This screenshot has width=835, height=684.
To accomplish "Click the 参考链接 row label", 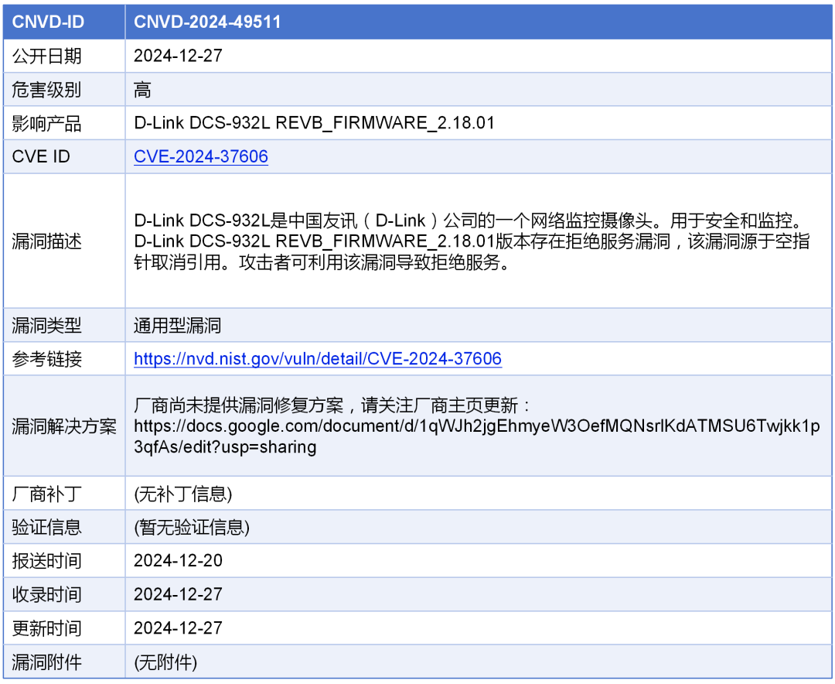I will (47, 359).
